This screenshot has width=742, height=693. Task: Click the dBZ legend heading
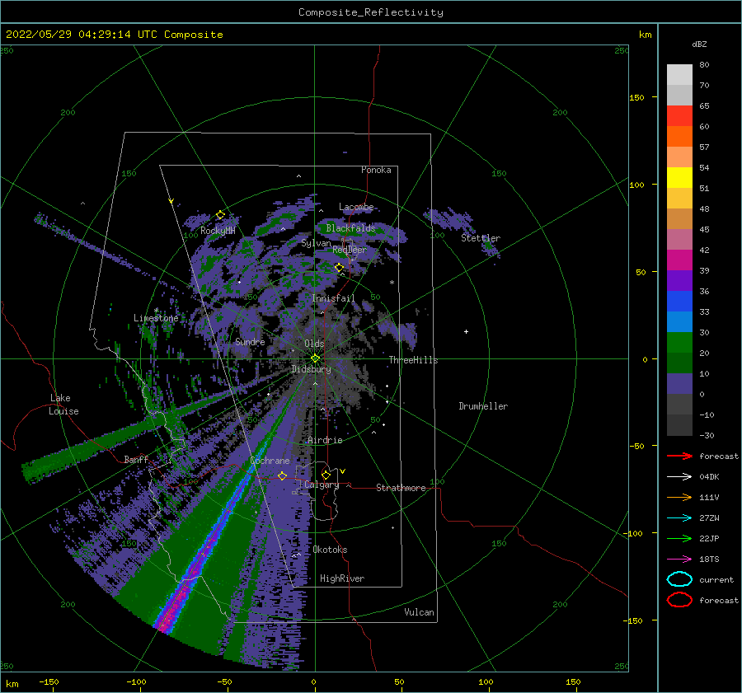pyautogui.click(x=699, y=44)
